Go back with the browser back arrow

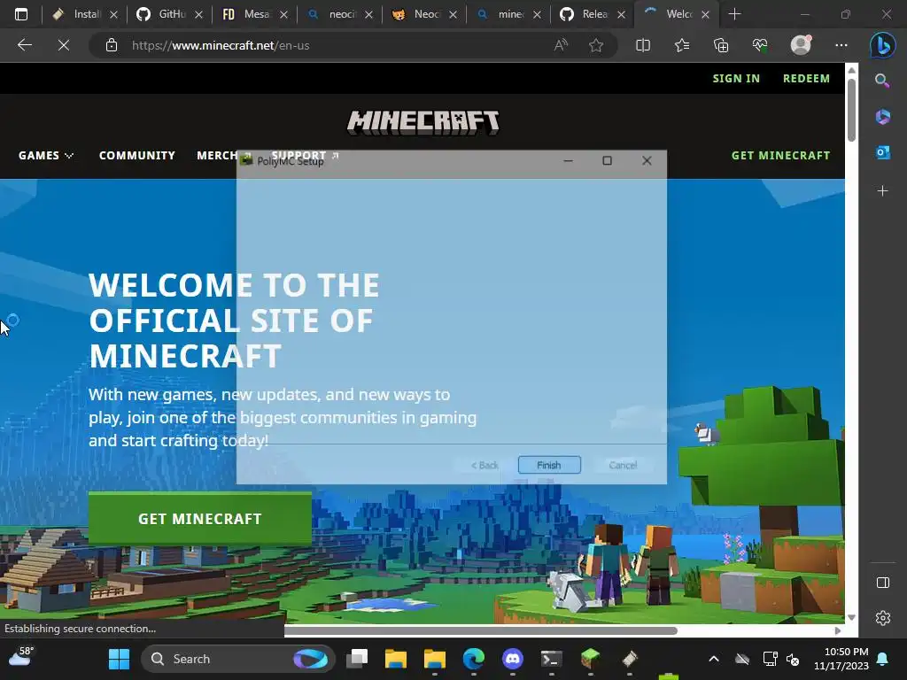click(x=24, y=45)
